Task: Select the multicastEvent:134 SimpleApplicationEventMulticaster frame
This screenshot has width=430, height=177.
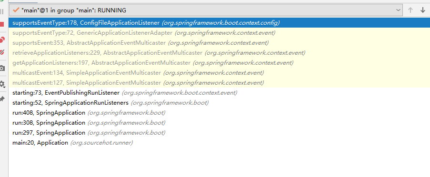Action: point(219,73)
